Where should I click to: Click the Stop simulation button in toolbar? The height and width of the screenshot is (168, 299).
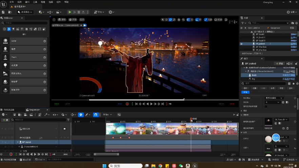point(79,12)
